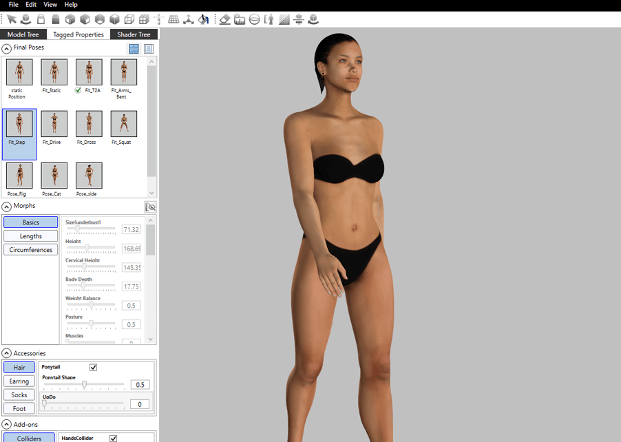
Task: Collapse the Morphs section
Action: point(7,206)
